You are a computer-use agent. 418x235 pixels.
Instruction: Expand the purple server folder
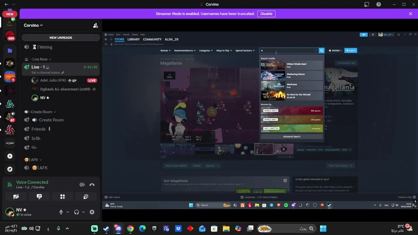[x=10, y=50]
